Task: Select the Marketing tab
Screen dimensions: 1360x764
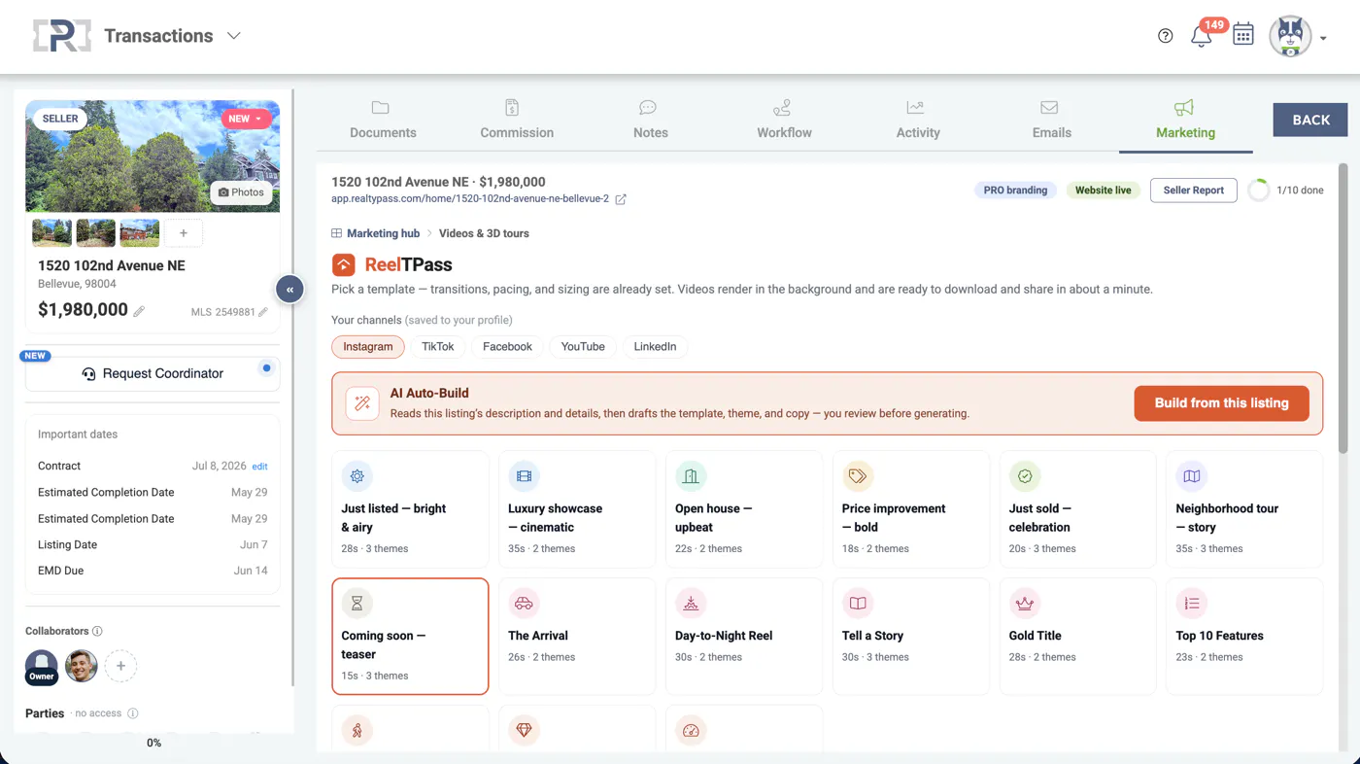Action: coord(1185,120)
